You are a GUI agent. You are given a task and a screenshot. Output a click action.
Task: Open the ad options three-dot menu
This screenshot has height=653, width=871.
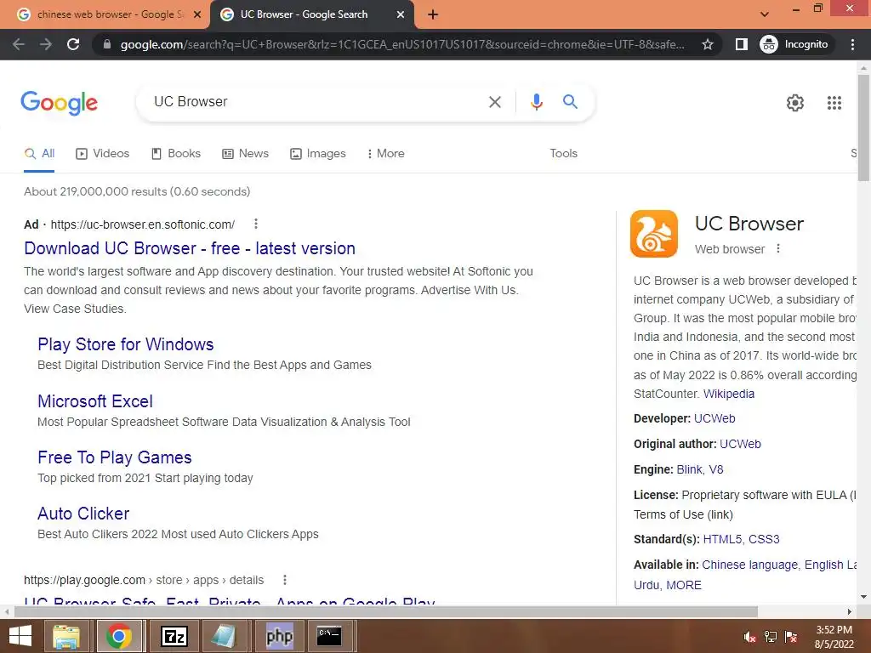coord(255,224)
